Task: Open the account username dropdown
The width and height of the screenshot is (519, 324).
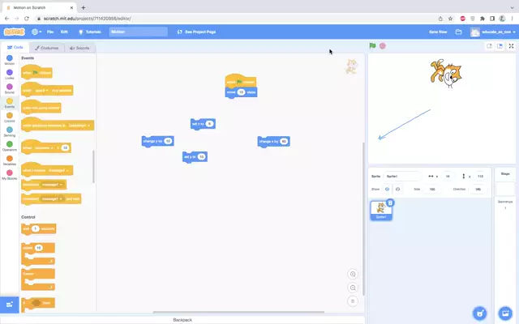Action: [493, 32]
